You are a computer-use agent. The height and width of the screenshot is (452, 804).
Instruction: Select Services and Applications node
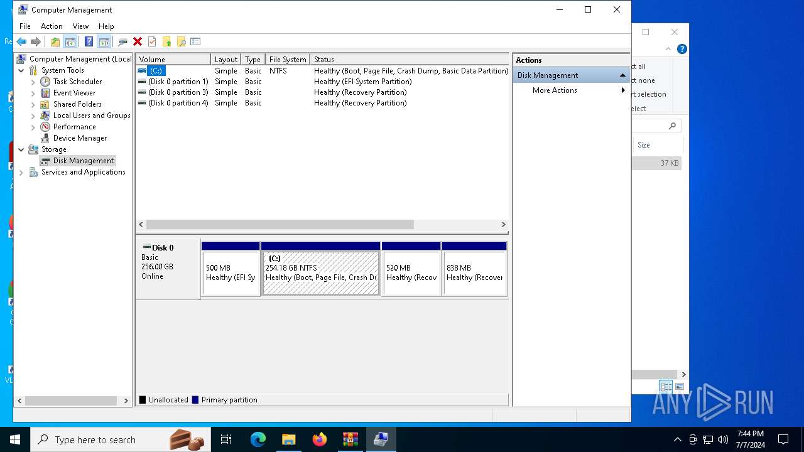[83, 172]
